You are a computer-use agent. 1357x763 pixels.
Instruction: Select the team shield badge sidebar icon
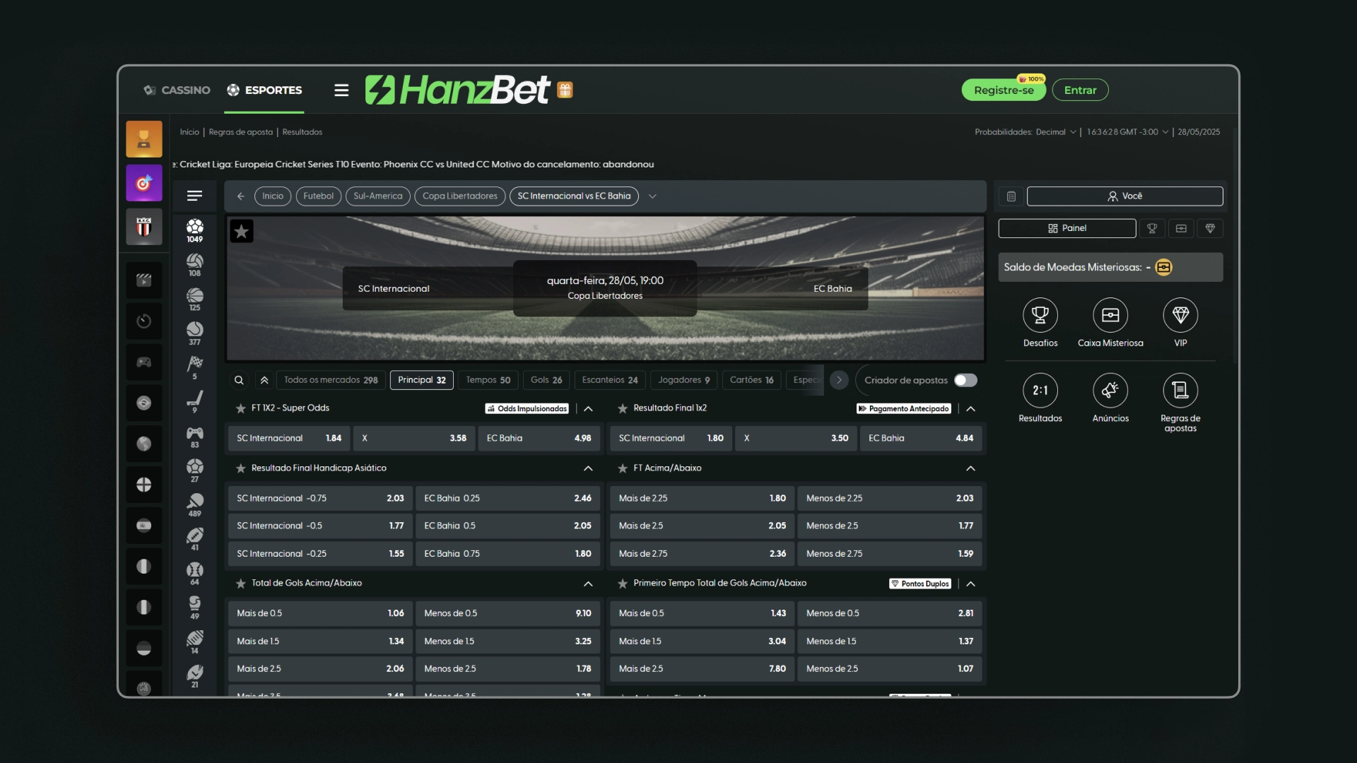click(x=144, y=227)
